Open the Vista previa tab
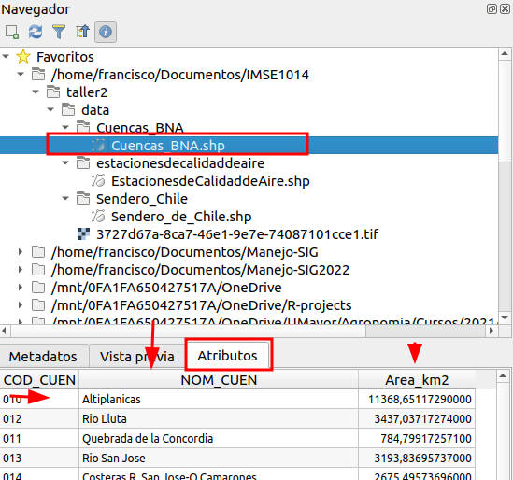Image resolution: width=513 pixels, height=480 pixels. click(137, 357)
